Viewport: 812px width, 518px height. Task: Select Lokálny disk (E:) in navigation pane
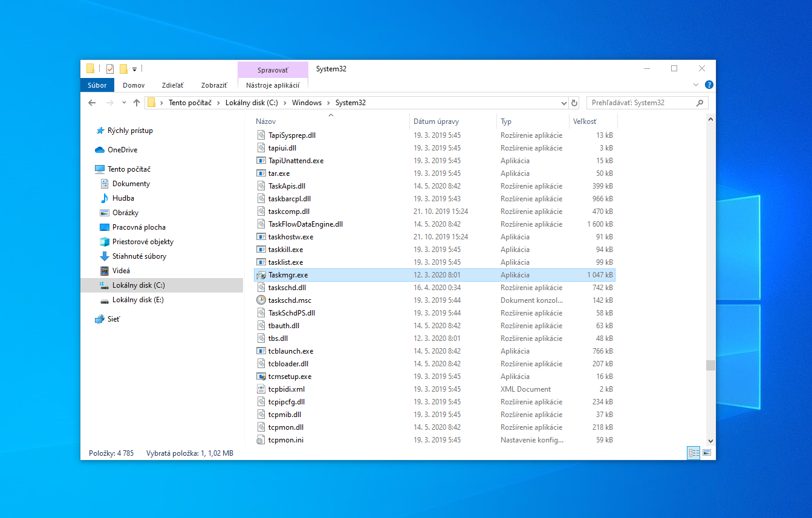click(x=138, y=300)
